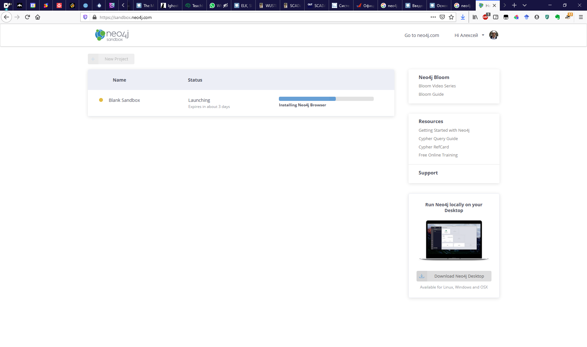
Task: Click the Download Neo4j Desktop button
Action: (454, 276)
